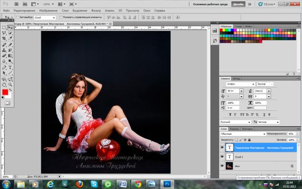Select the Hand tool

tap(4, 84)
